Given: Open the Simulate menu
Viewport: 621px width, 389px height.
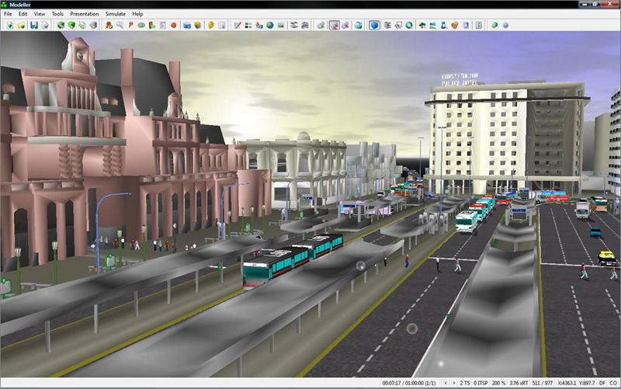Looking at the screenshot, I should tap(116, 14).
